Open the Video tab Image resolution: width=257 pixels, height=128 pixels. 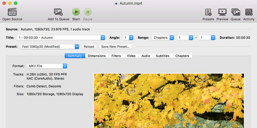tap(131, 56)
